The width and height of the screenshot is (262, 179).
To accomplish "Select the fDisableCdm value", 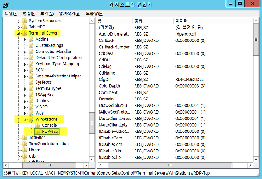I will tap(111, 151).
